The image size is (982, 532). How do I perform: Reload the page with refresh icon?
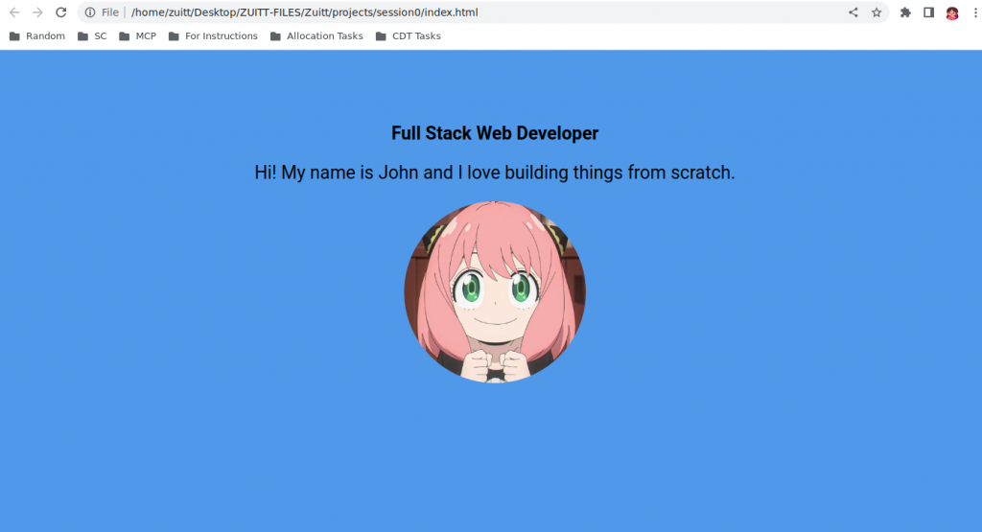pyautogui.click(x=60, y=12)
